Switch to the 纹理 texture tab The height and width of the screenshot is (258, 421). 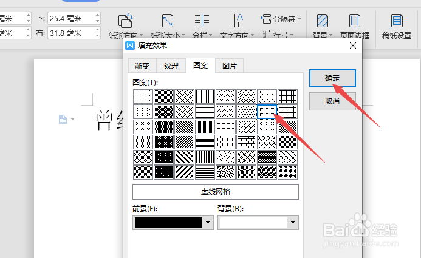171,66
